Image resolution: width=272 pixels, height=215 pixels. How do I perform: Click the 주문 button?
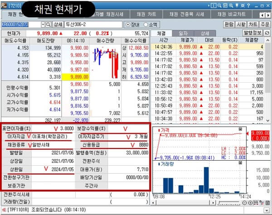pos(265,24)
